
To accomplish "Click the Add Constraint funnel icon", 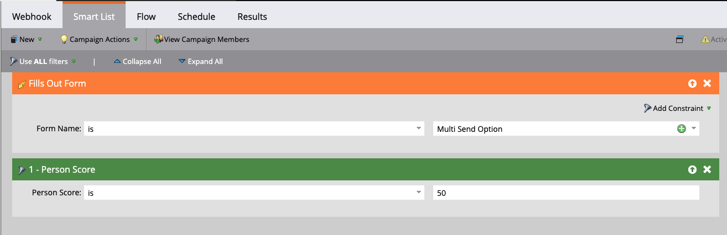I will [x=648, y=109].
